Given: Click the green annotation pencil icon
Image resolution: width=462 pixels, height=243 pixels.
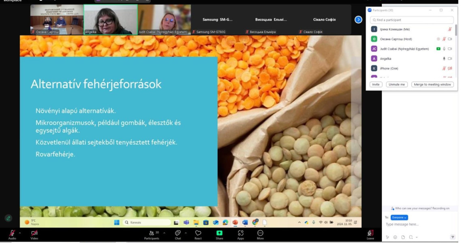Looking at the screenshot, I should (x=8, y=218).
